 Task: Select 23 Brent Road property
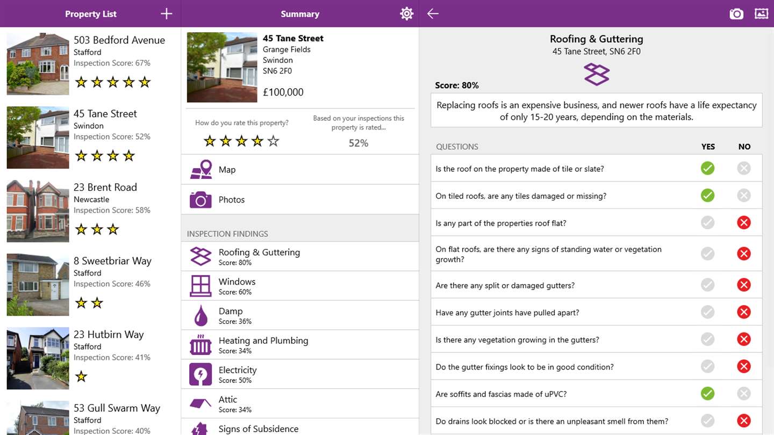pyautogui.click(x=90, y=211)
